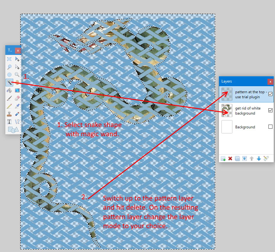This screenshot has height=252, width=275.
Task: Select the Move Selected Pixels tool
Action: [17, 59]
